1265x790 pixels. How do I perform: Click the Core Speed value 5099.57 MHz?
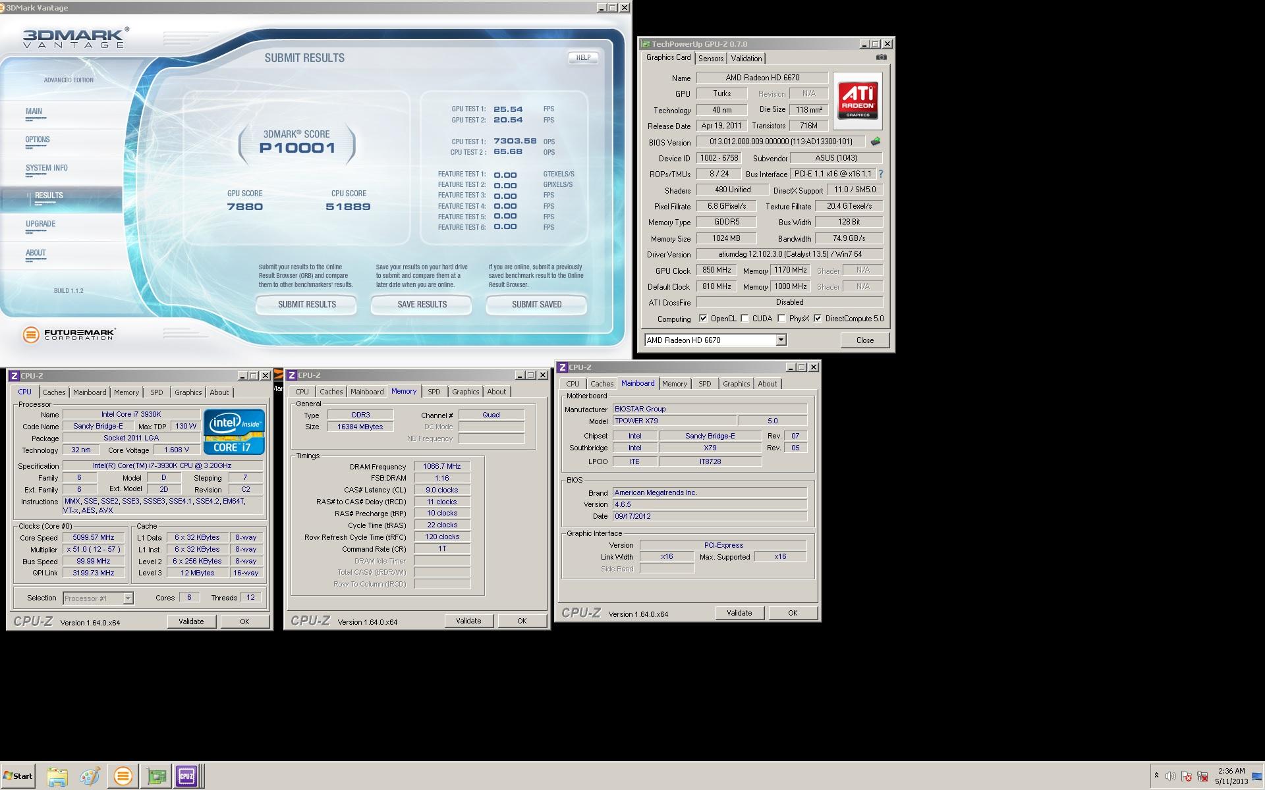click(x=93, y=537)
